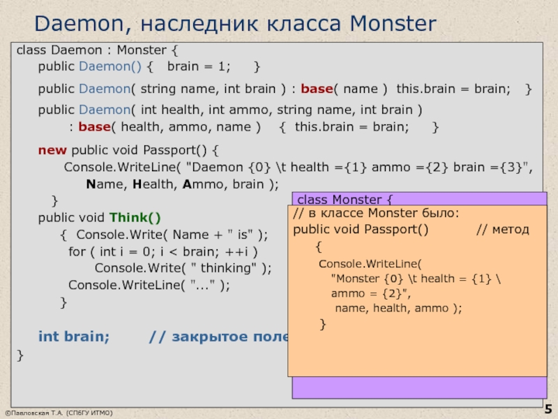
Task: Click the line 'public Daemon( int health, int ammo, string name, int brain )'
Action: (x=230, y=110)
